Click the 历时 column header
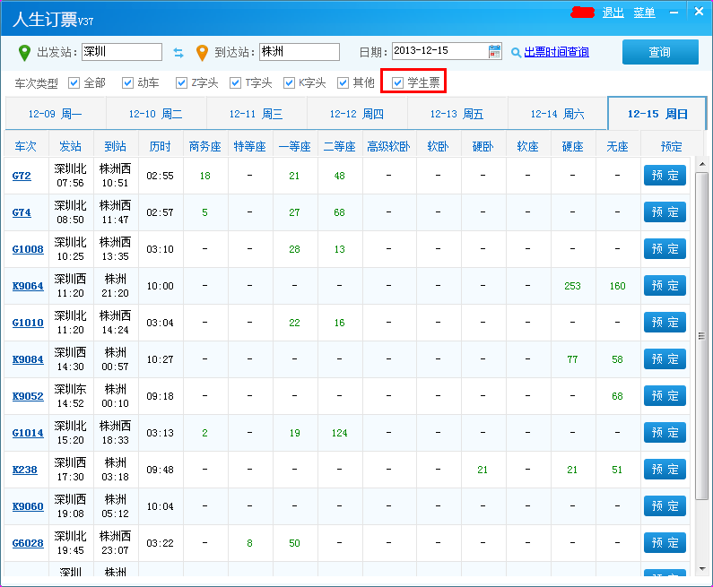 (x=160, y=146)
